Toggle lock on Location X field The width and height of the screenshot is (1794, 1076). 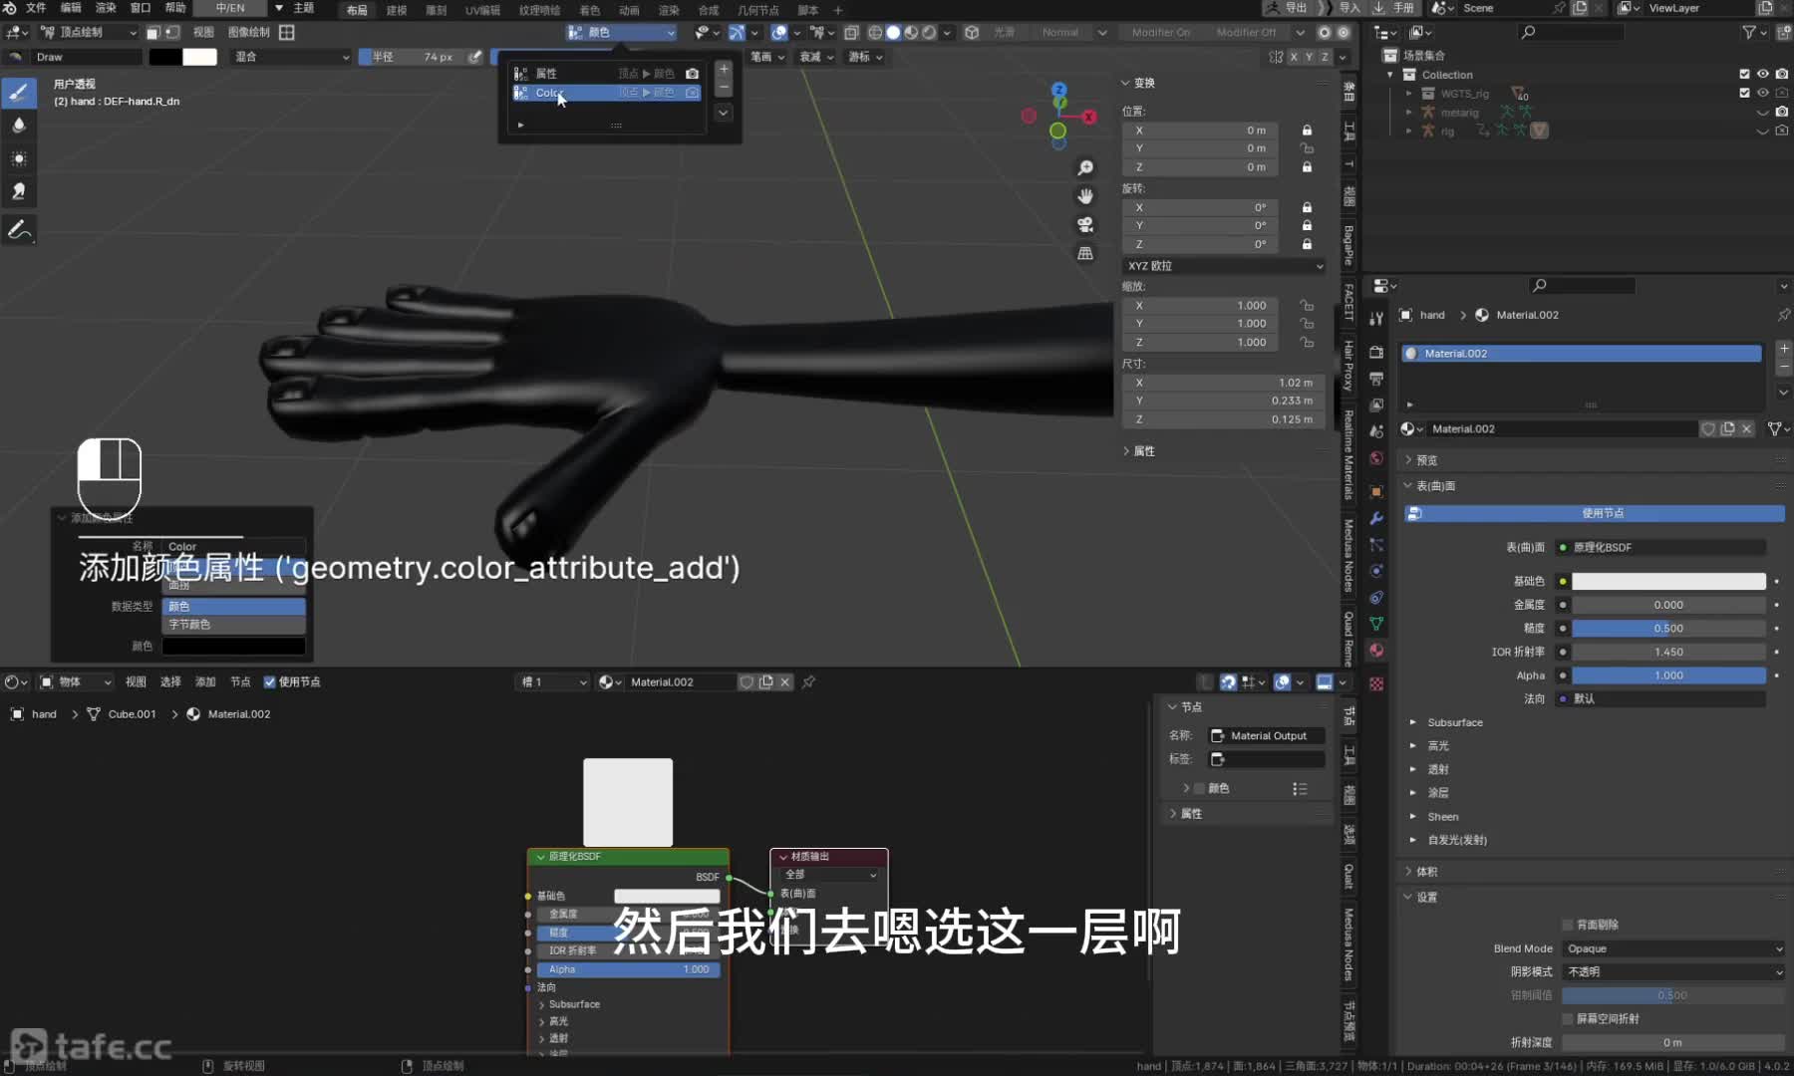[x=1307, y=131]
